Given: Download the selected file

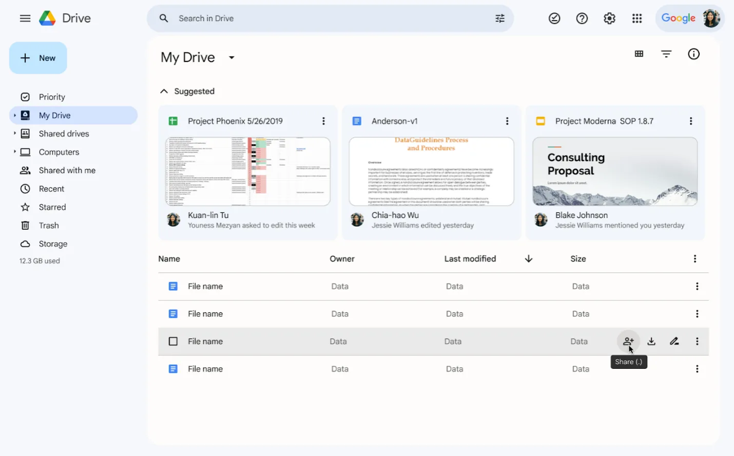Looking at the screenshot, I should [651, 341].
